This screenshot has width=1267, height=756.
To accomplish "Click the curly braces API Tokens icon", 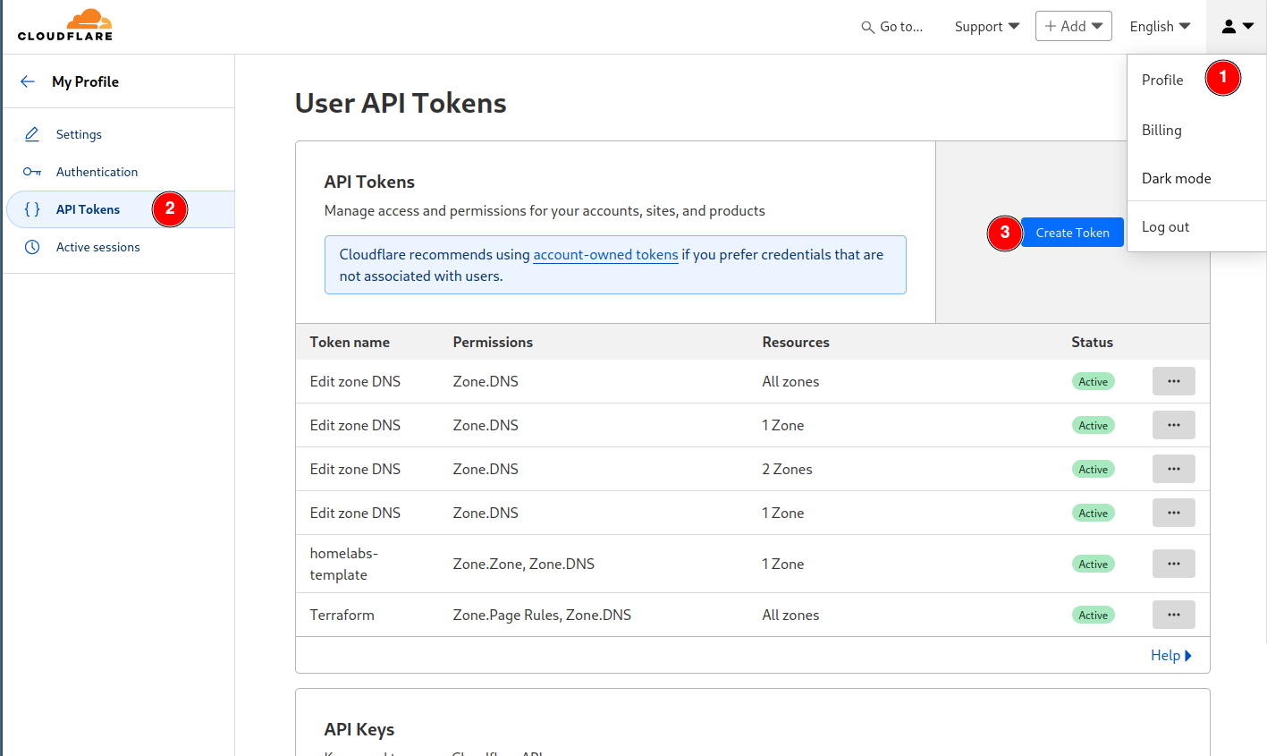I will click(x=32, y=209).
